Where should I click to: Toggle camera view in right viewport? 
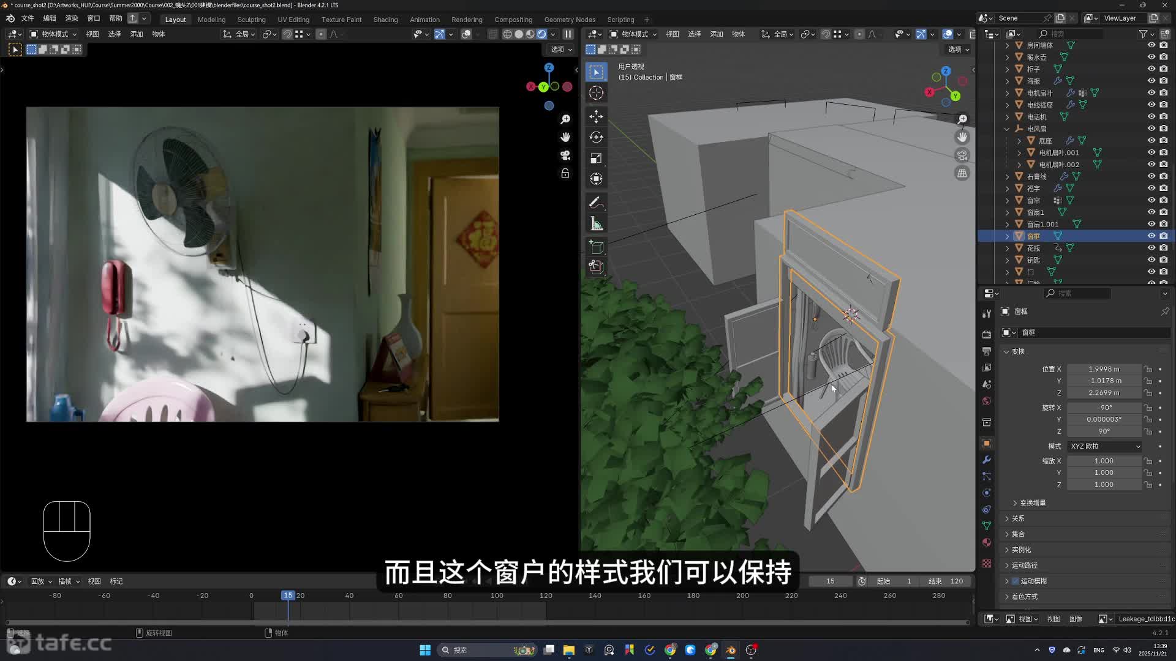click(962, 155)
